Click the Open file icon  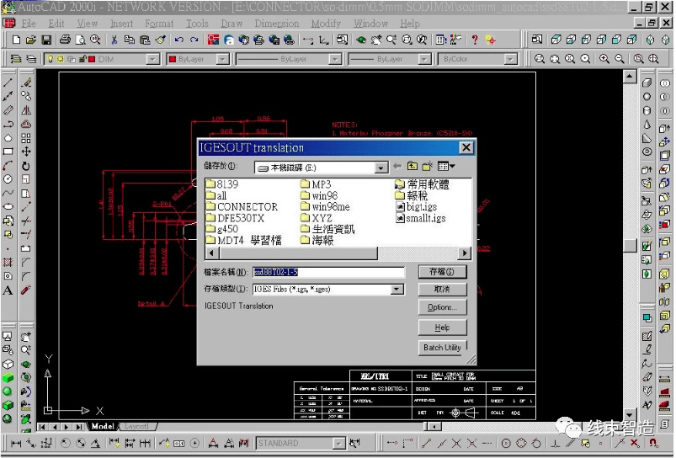pyautogui.click(x=31, y=40)
